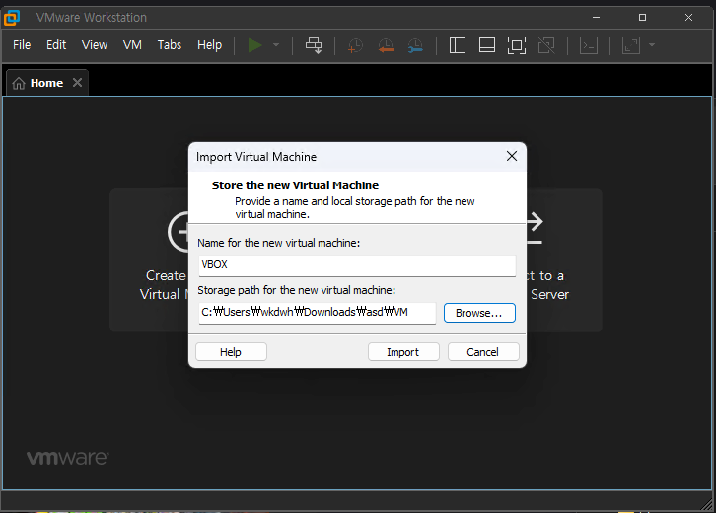Click the Create a New Virtual Machine plus icon
The image size is (716, 513).
179,232
